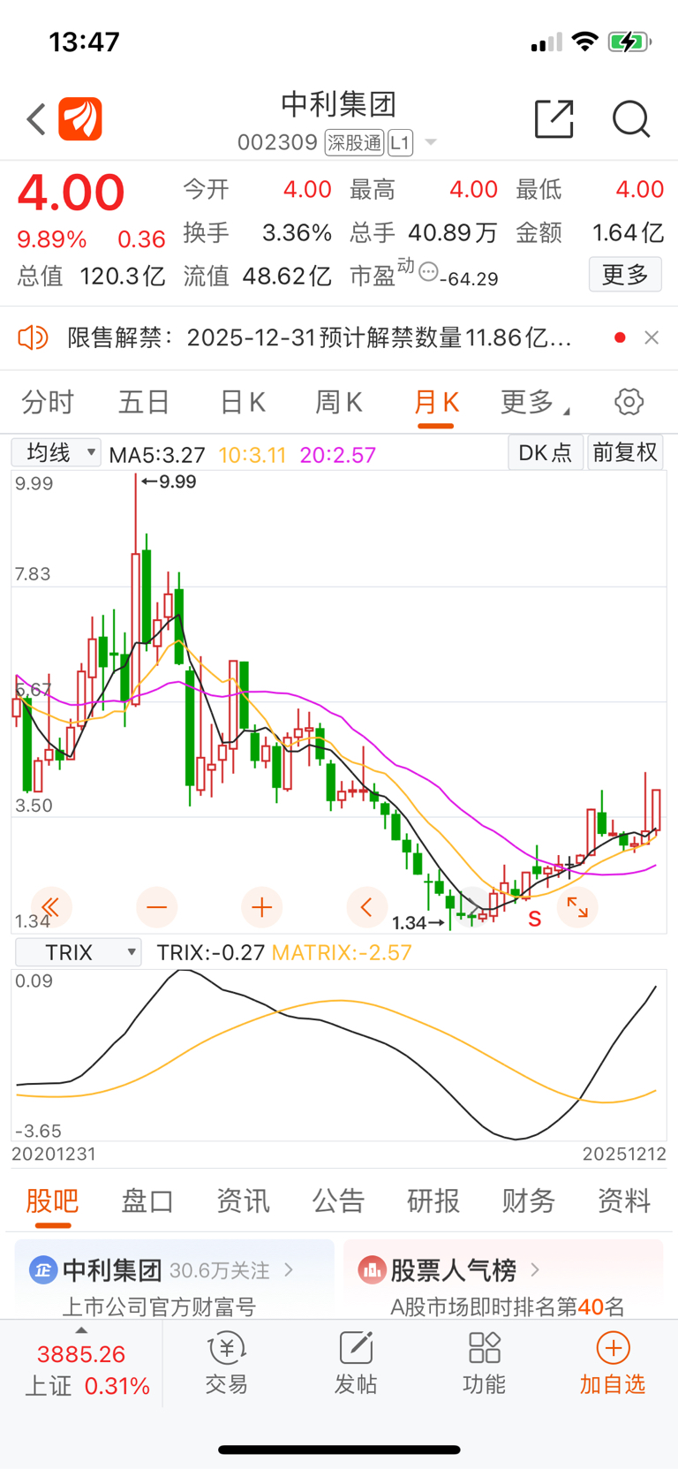
Task: Open the search magnifier icon
Action: [631, 119]
